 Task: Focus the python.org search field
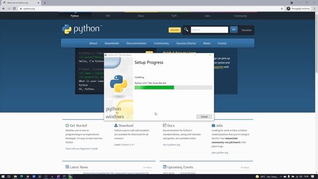tap(209, 30)
